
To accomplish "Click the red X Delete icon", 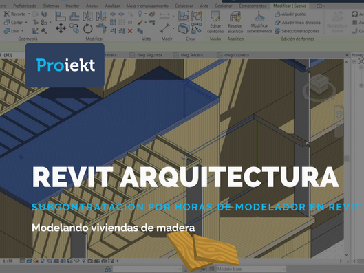I will click(130, 31).
